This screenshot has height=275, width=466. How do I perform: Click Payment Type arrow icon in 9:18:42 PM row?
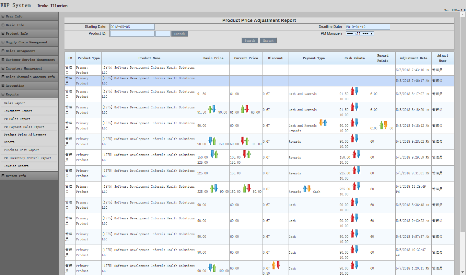pyautogui.click(x=323, y=122)
